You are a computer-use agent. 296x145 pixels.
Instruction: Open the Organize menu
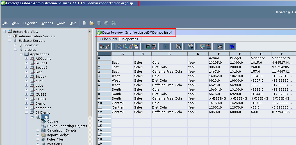click(x=30, y=23)
